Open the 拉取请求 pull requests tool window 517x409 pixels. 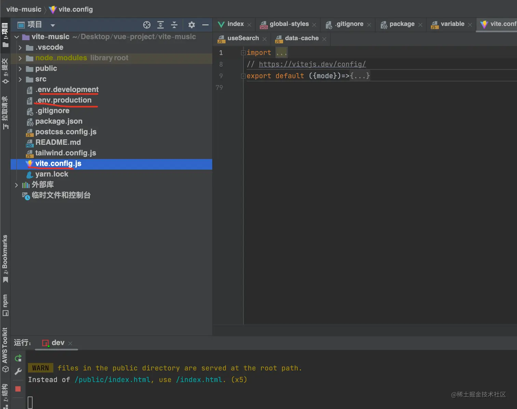click(x=5, y=113)
